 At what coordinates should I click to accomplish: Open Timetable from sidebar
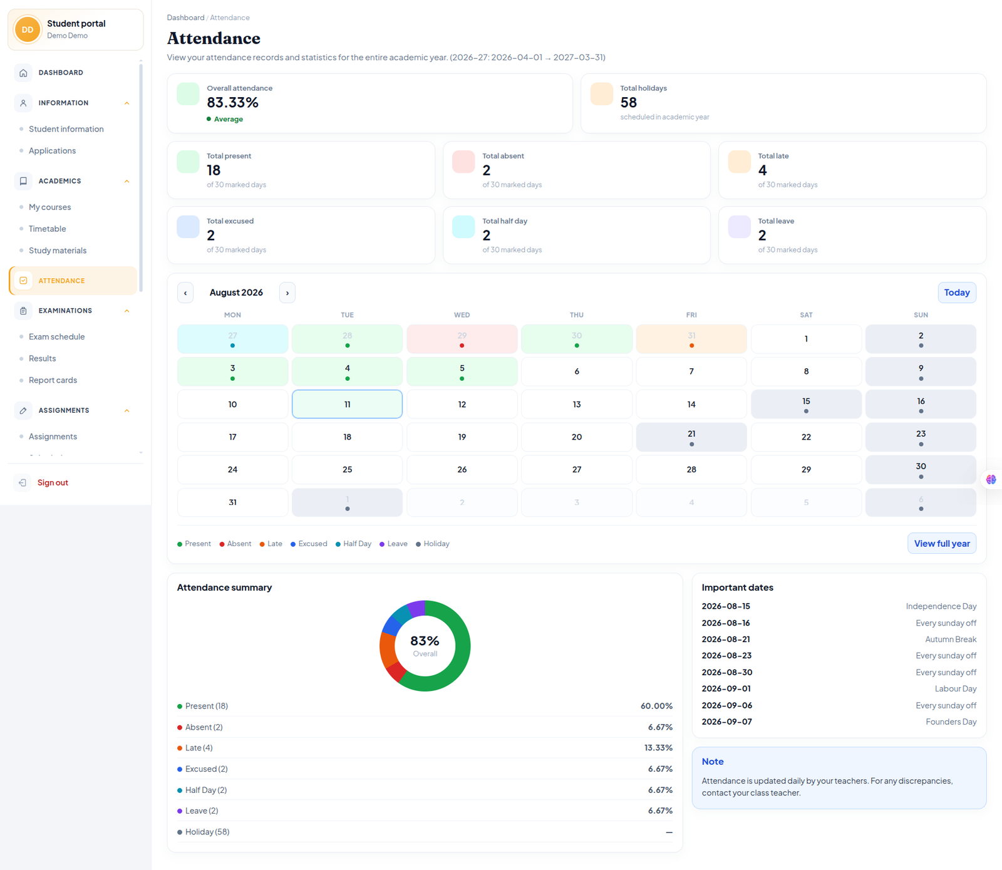[x=48, y=229]
